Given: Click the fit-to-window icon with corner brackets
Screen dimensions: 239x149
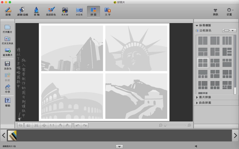Looking at the screenshot, I should (x=36, y=125).
